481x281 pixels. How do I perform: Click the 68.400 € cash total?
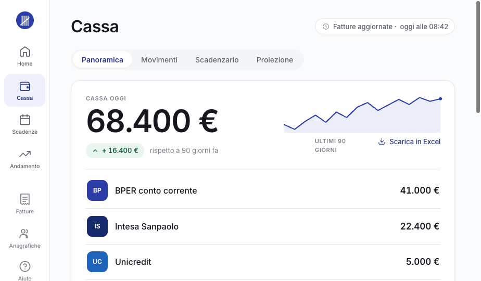(x=152, y=121)
